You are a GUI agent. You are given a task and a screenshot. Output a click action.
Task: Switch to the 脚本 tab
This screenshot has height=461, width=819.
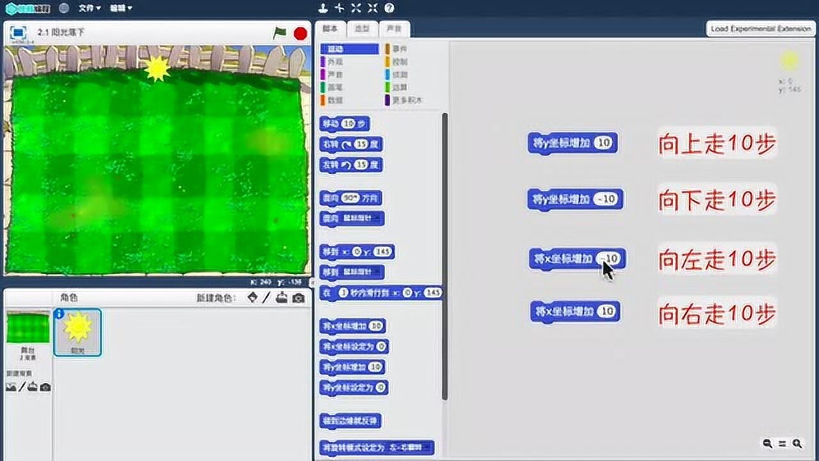[330, 29]
